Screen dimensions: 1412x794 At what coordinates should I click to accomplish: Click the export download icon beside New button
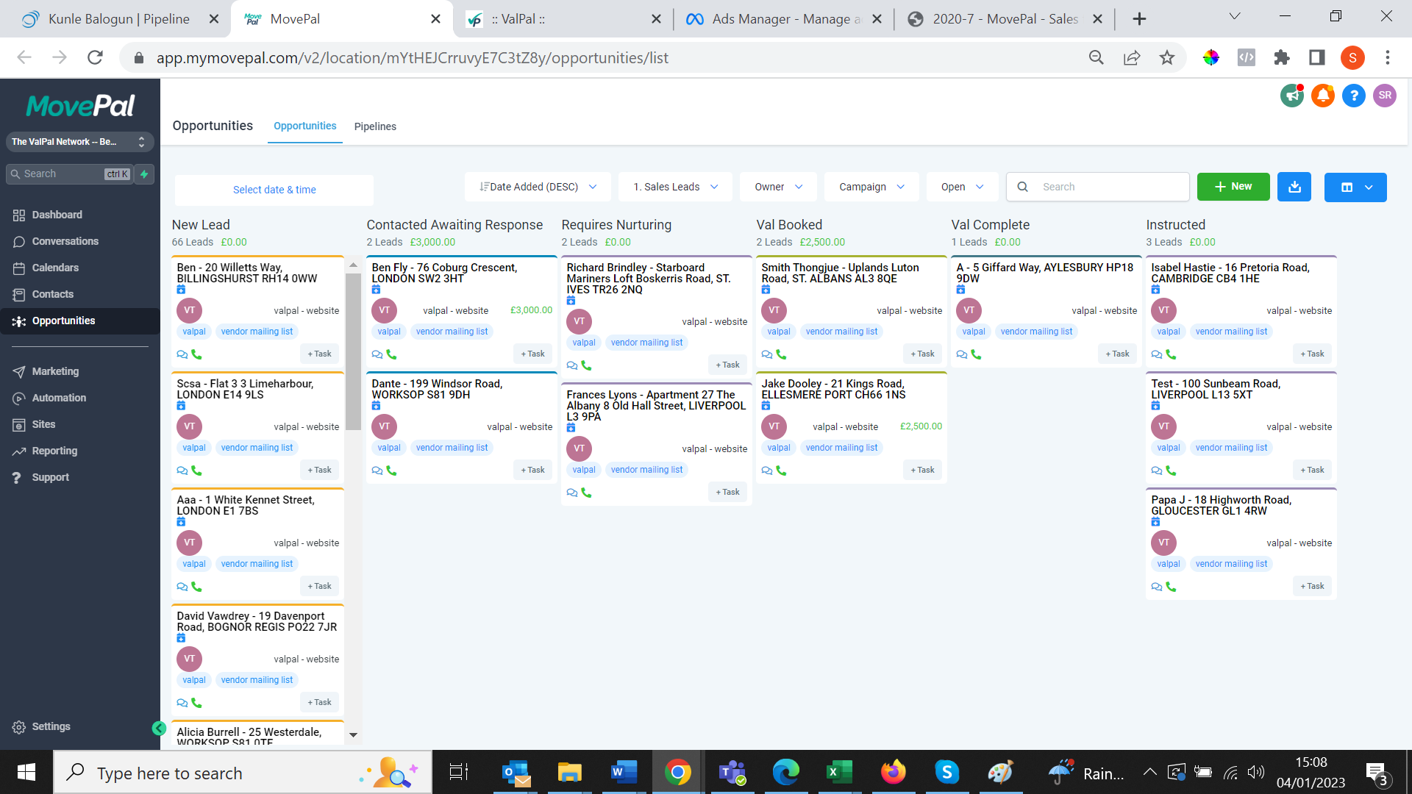point(1294,187)
